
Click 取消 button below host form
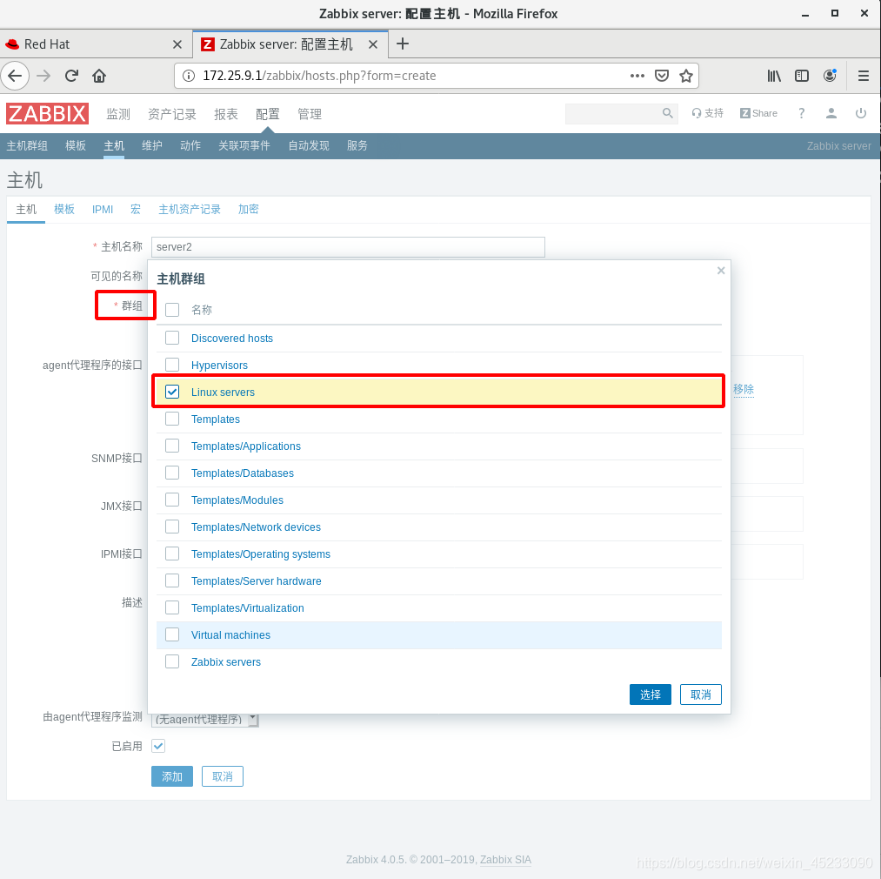point(223,776)
